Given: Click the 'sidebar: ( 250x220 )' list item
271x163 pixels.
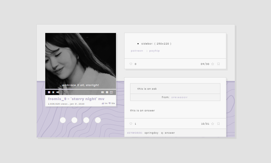Looking at the screenshot, I should click(156, 44).
